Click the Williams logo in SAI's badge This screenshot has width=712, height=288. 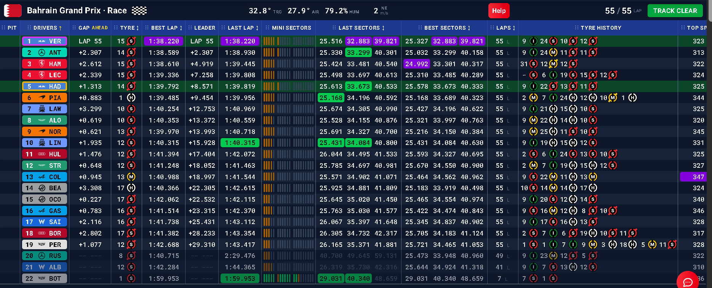click(x=42, y=222)
